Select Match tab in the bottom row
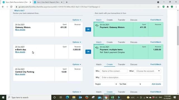Image resolution: width=179 pixels, height=100 pixels. coord(99,92)
